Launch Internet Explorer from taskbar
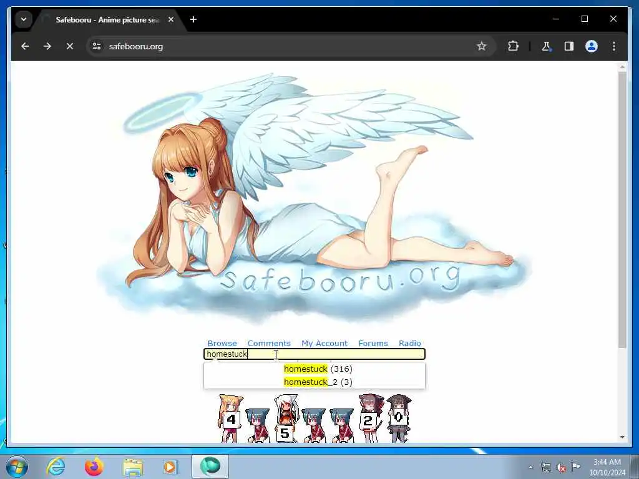This screenshot has width=639, height=479. pyautogui.click(x=56, y=467)
